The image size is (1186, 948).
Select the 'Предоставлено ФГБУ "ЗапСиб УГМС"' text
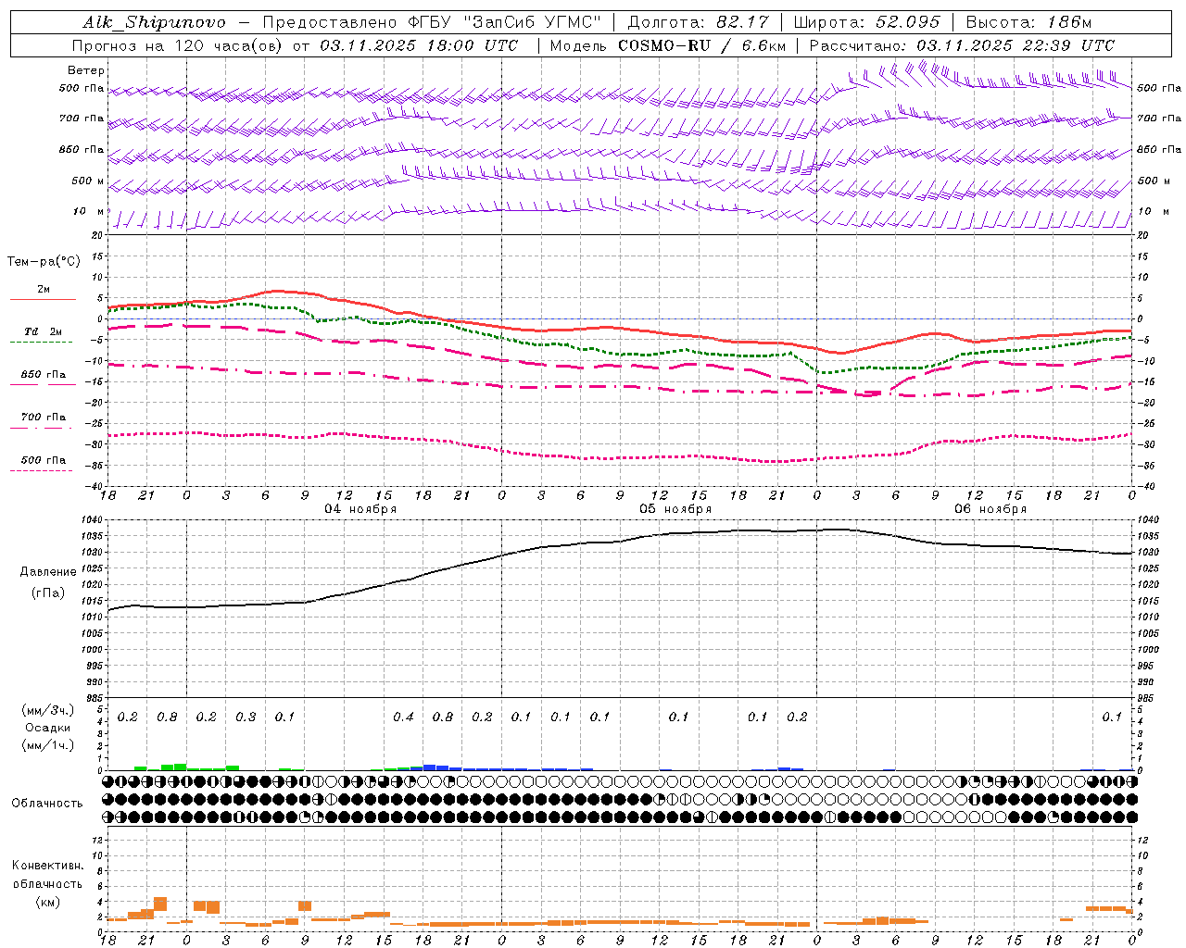point(432,23)
